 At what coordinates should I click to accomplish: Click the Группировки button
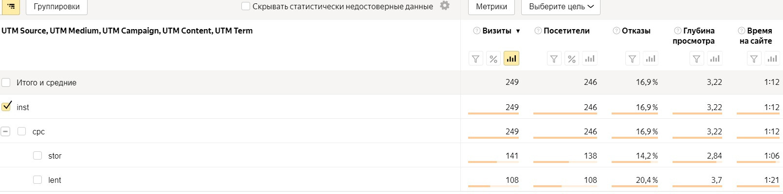click(56, 7)
